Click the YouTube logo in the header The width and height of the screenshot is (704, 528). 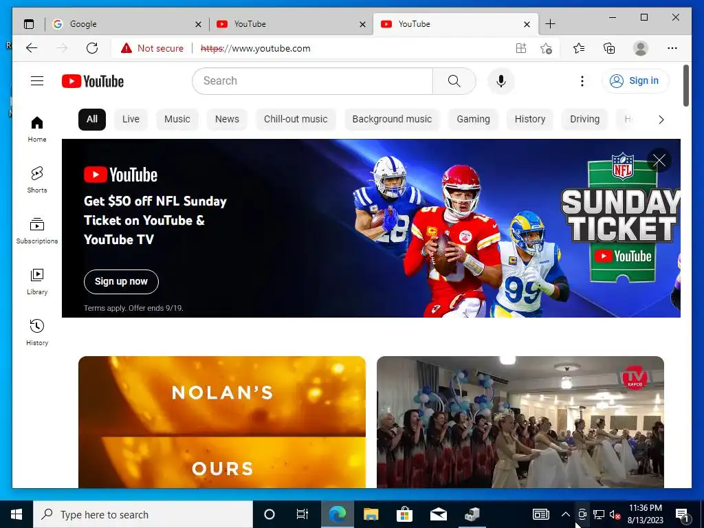(x=93, y=81)
